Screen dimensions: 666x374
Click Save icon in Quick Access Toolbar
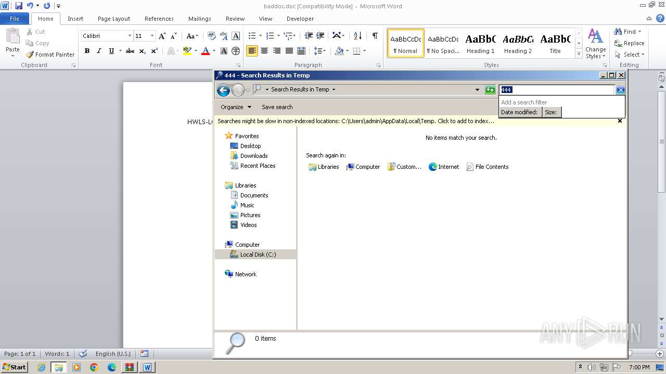coord(19,6)
